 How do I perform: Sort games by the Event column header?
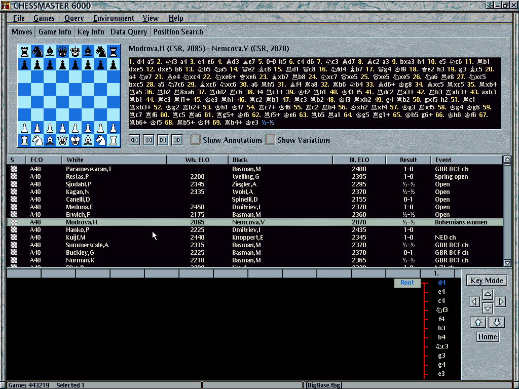tap(467, 160)
